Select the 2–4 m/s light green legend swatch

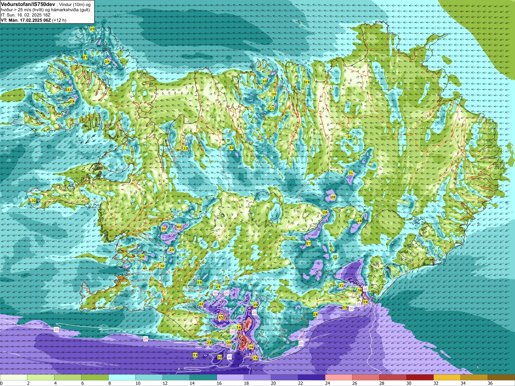pyautogui.click(x=41, y=378)
